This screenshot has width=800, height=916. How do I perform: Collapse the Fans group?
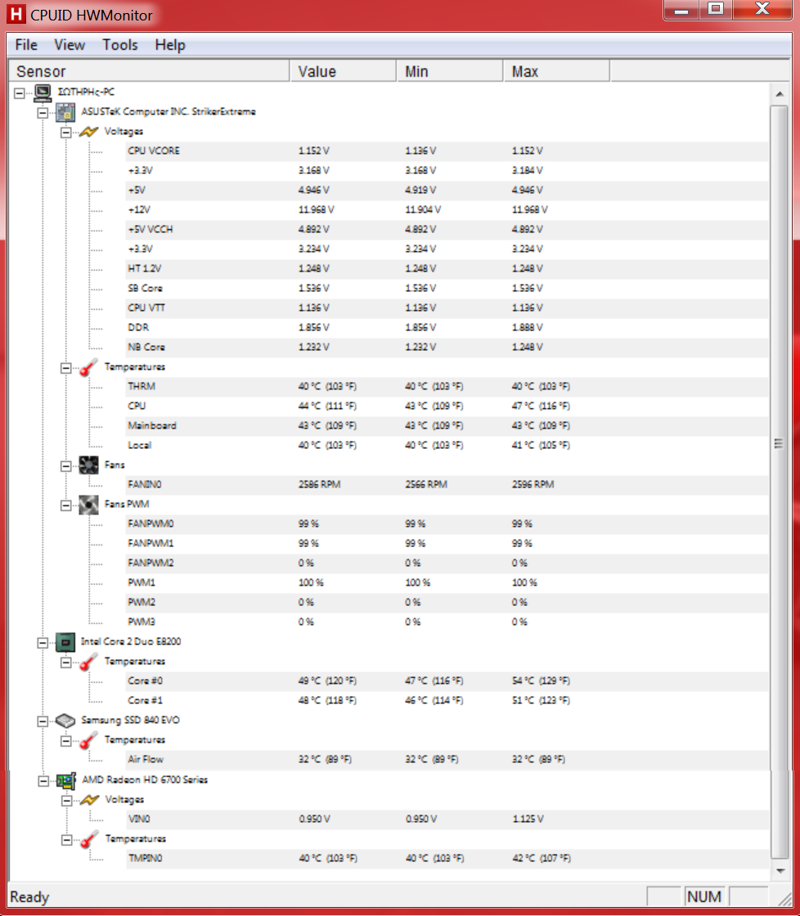tap(66, 466)
